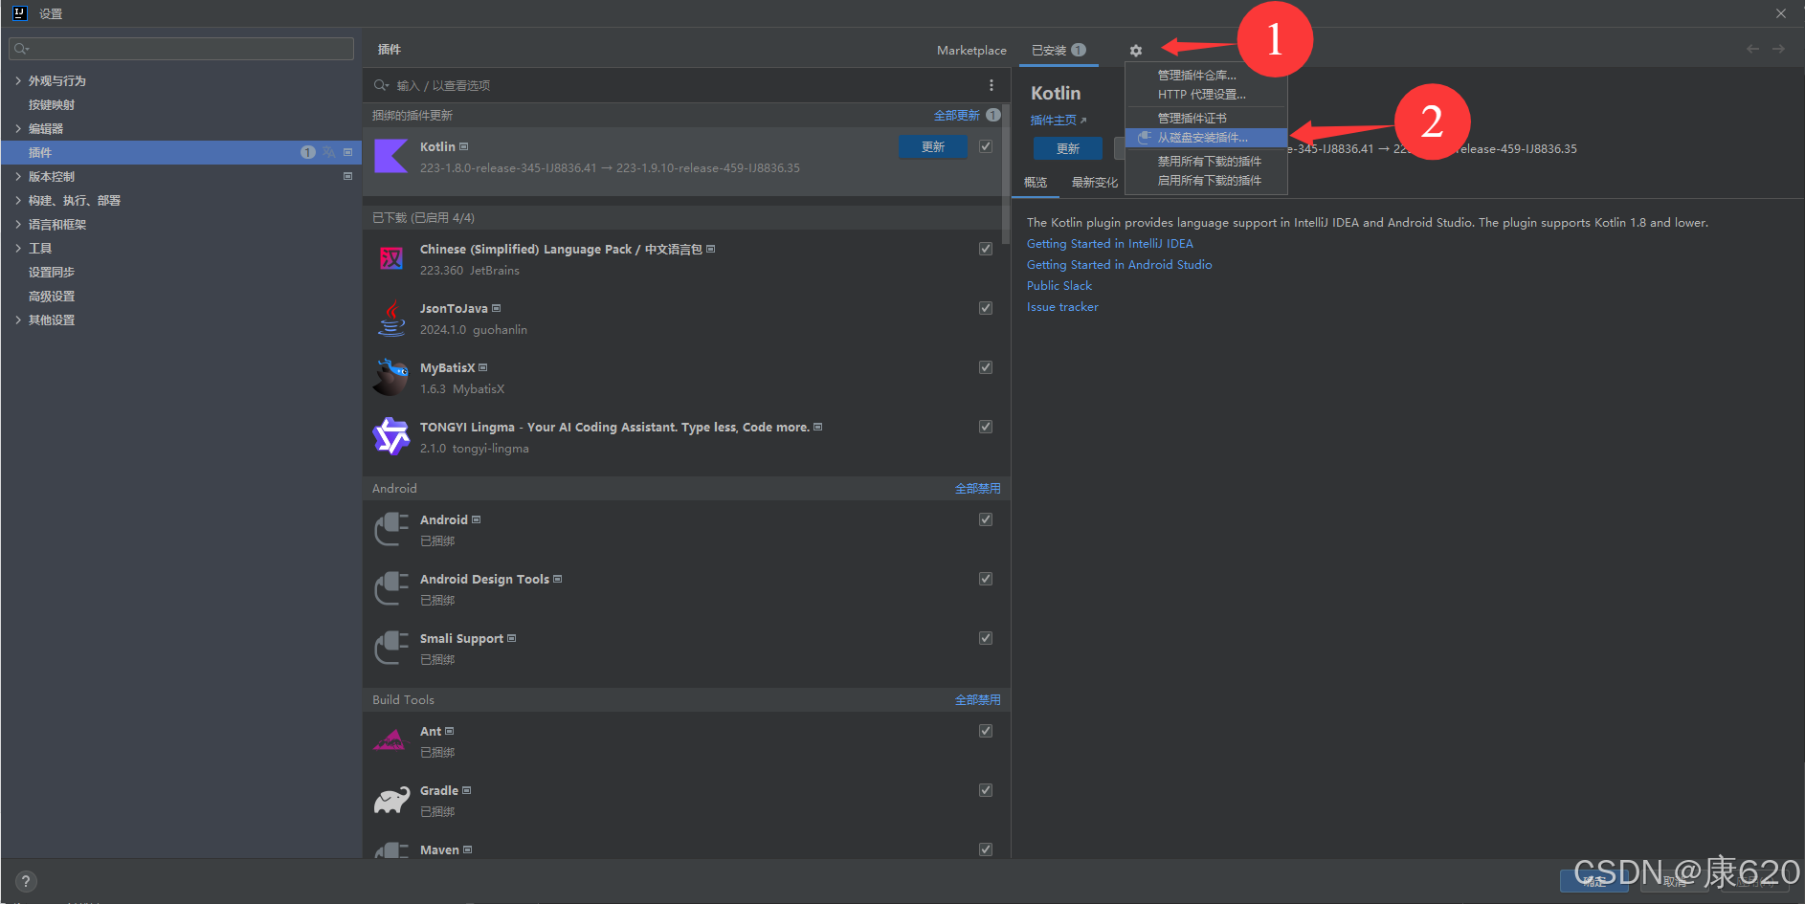Click 更新 button in Kotlin list row
The height and width of the screenshot is (904, 1805).
(933, 146)
